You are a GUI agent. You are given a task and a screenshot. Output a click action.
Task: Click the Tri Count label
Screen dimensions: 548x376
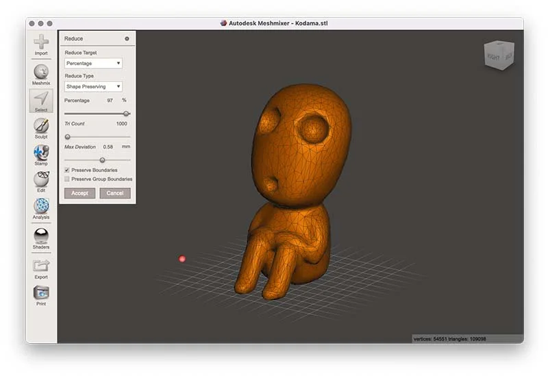coord(75,124)
